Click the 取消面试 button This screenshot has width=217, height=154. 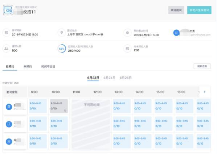click(176, 10)
